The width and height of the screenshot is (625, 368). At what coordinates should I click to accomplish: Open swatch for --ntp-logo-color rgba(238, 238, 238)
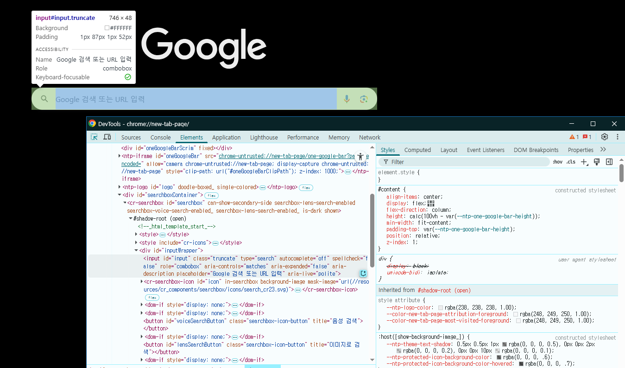pos(440,308)
